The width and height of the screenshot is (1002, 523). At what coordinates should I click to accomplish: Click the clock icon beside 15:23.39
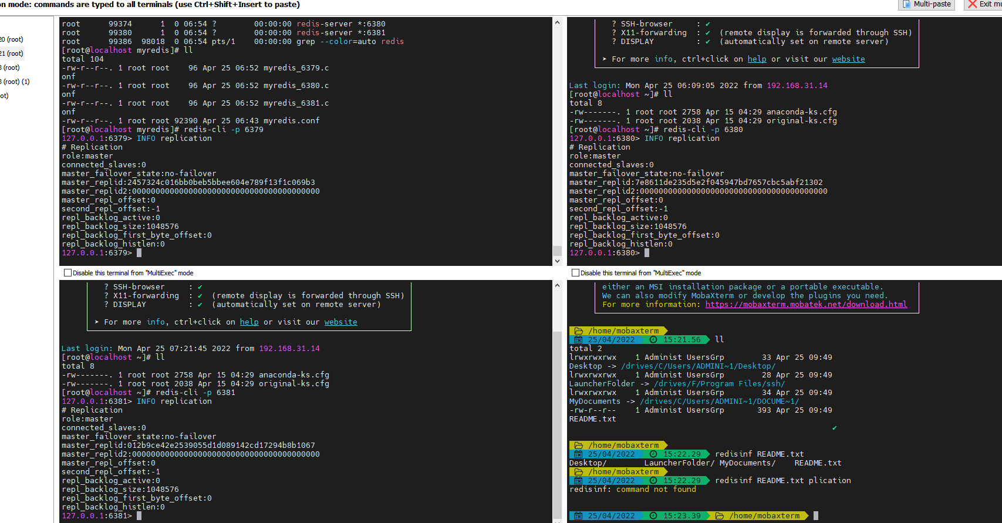pos(653,516)
